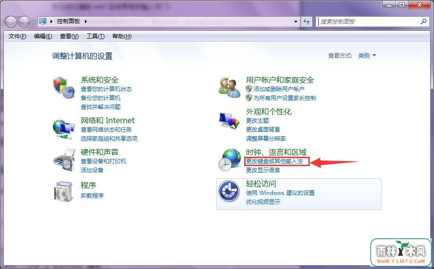Open the 用户帐户和家庭安全 category link
This screenshot has width=434, height=269.
coord(280,80)
